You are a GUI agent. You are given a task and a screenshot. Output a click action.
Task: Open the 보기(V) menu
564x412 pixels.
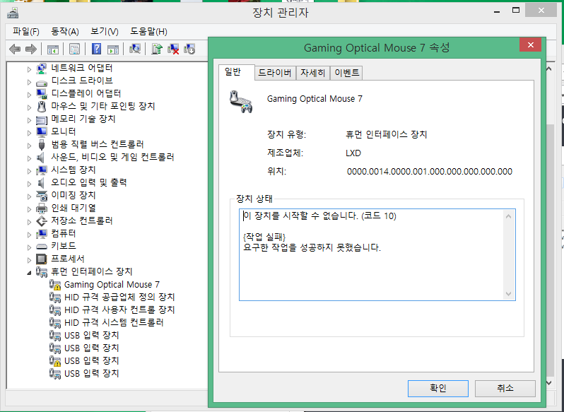(105, 32)
